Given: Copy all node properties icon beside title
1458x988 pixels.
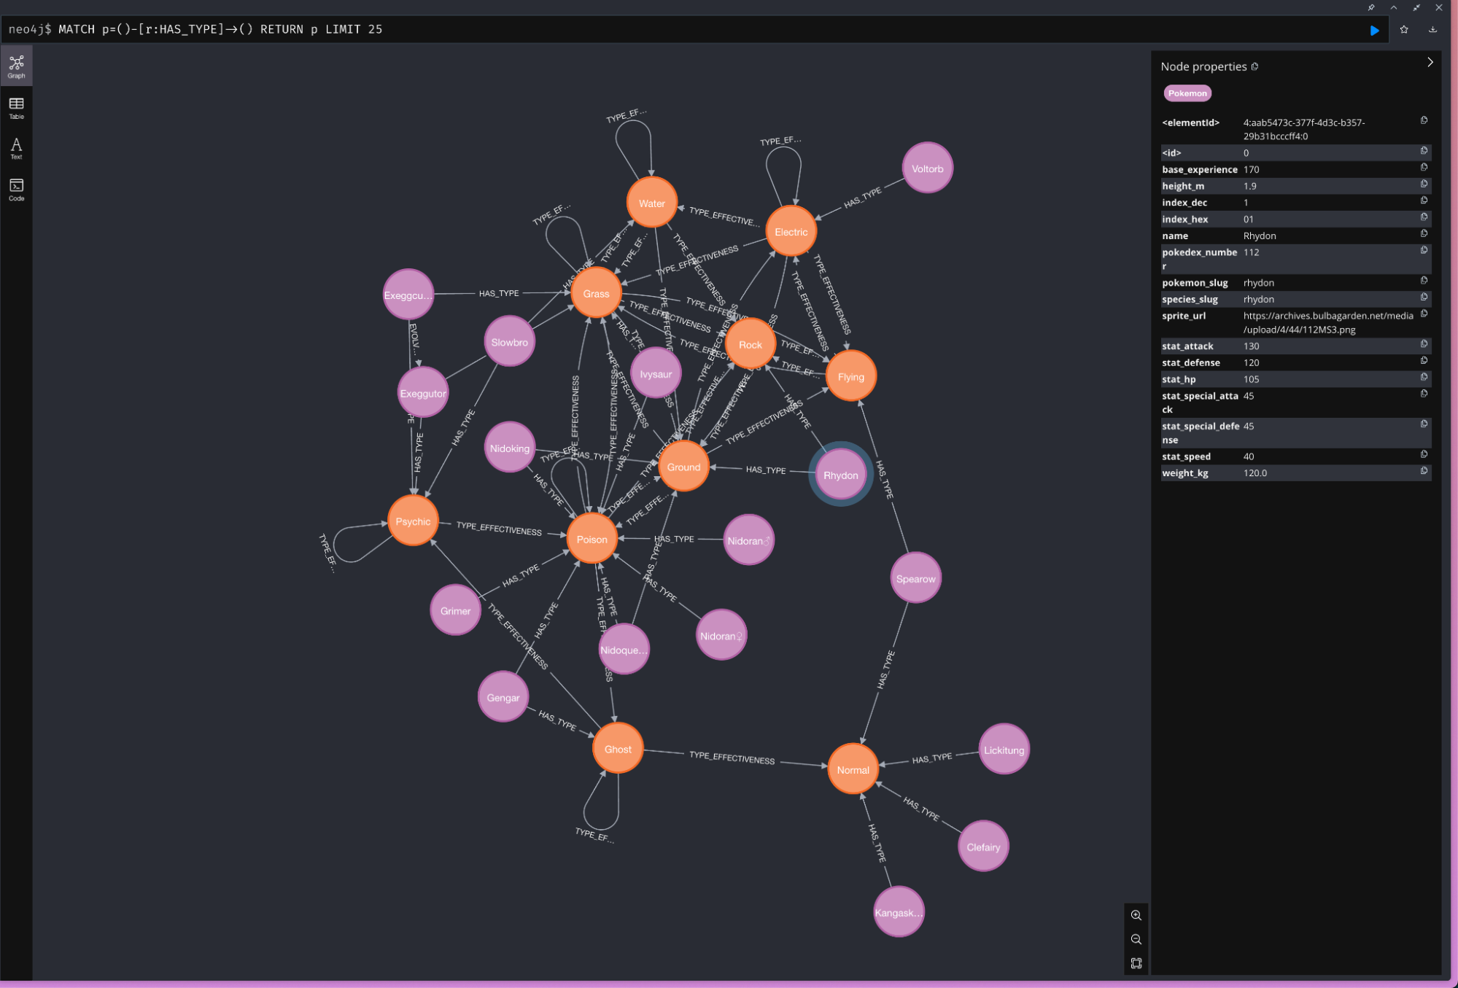Looking at the screenshot, I should [x=1255, y=66].
